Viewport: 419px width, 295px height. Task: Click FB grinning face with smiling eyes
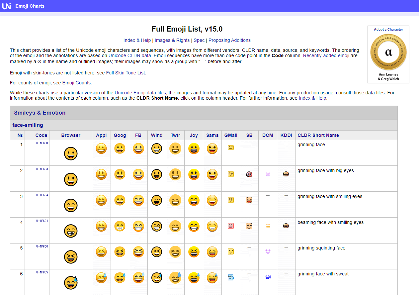(x=138, y=200)
